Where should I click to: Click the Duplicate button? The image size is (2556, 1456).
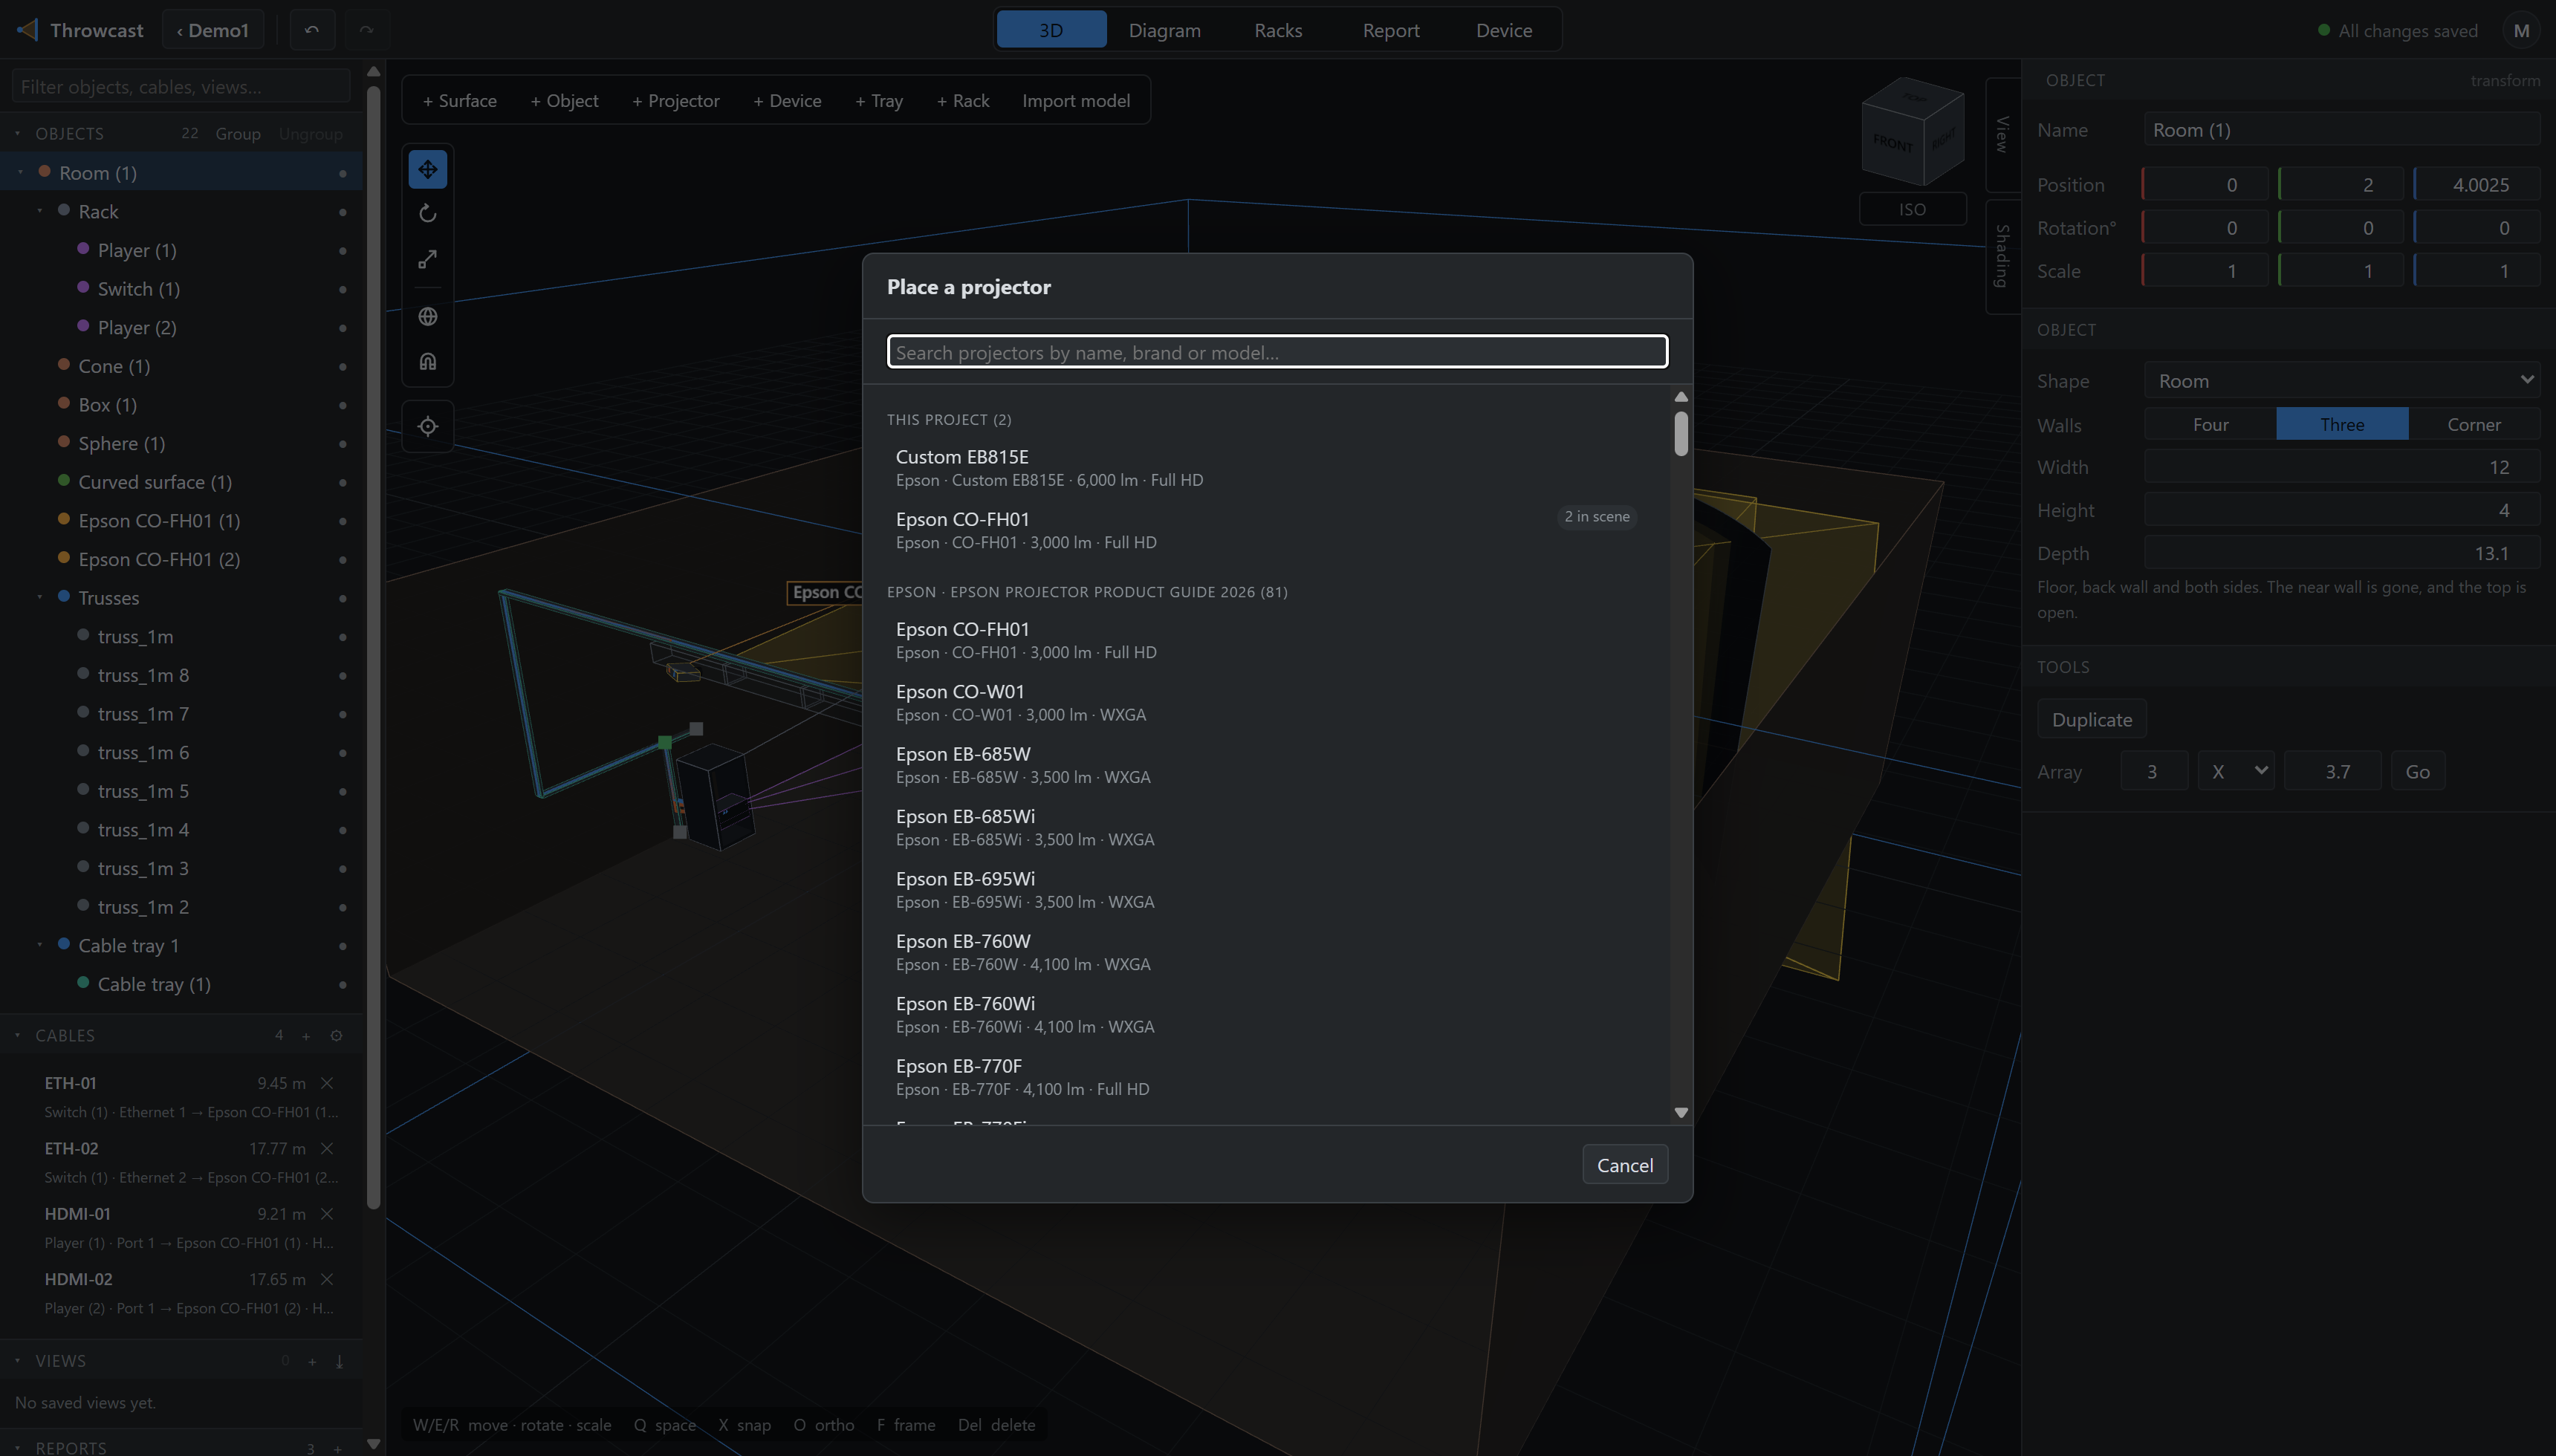2092,719
